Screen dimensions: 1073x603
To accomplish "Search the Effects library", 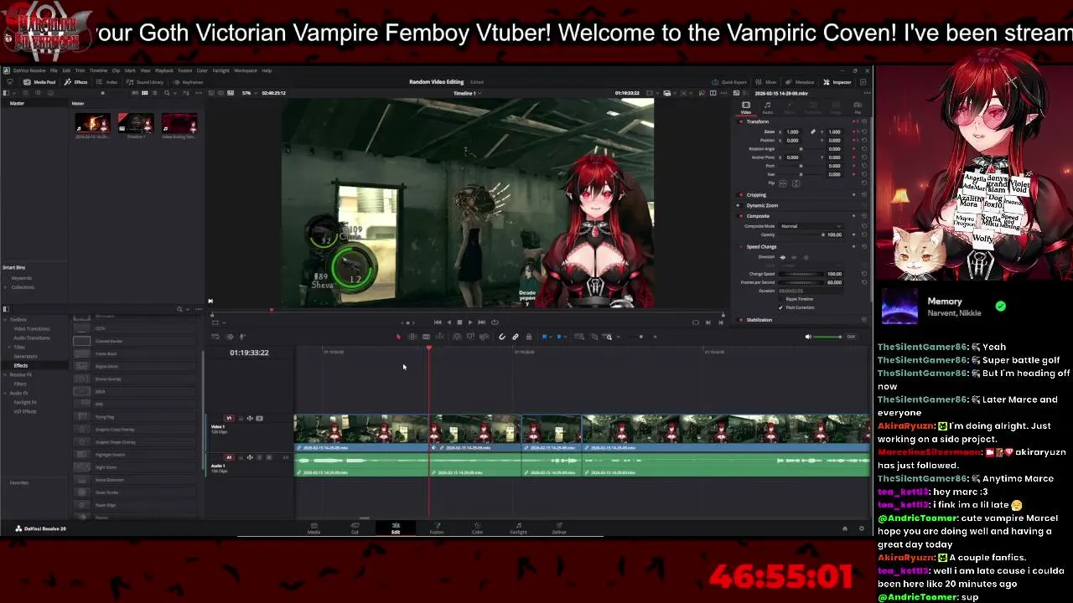I will [179, 309].
